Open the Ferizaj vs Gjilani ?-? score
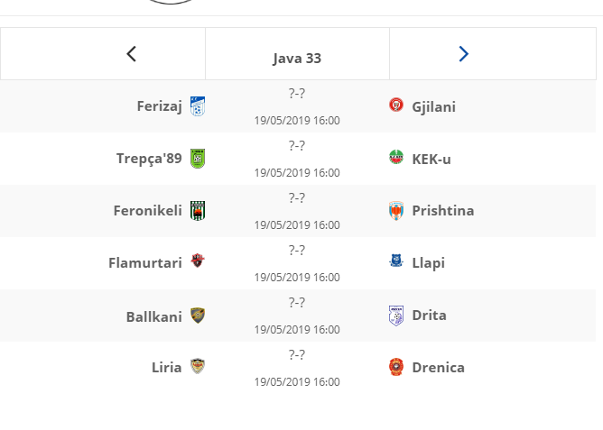The height and width of the screenshot is (430, 603). pos(297,93)
